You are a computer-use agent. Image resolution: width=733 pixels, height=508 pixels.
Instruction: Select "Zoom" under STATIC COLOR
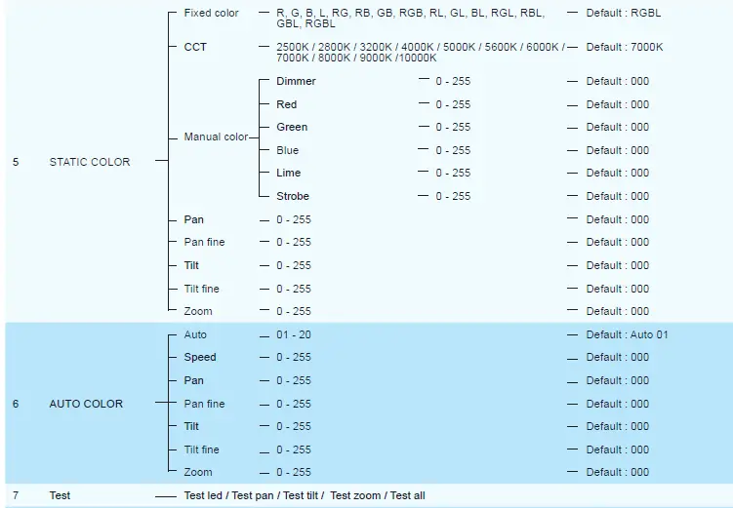(198, 311)
